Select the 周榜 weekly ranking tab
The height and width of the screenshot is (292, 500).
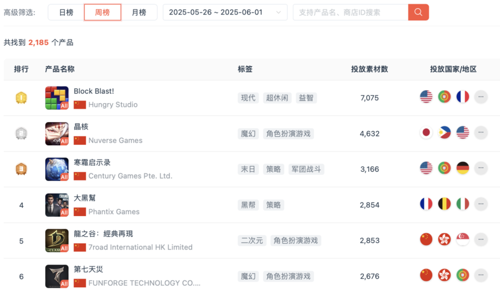[x=102, y=13]
